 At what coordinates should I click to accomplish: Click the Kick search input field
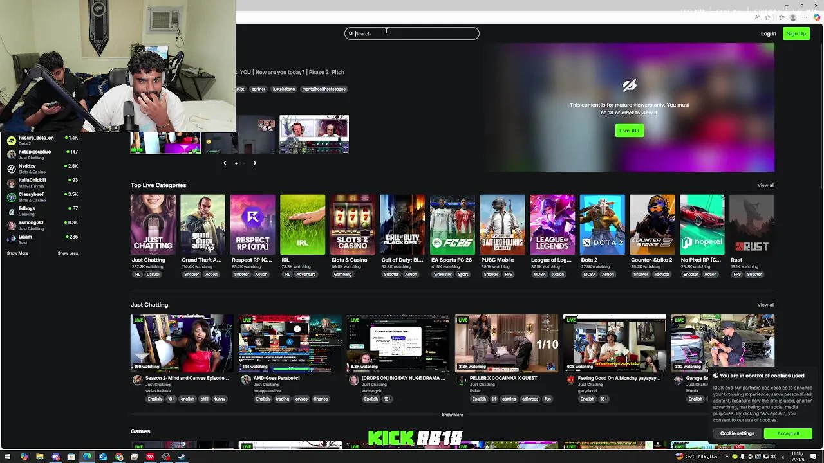tap(412, 33)
